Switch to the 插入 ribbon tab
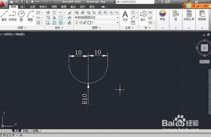The image size is (211, 137). click(x=23, y=7)
